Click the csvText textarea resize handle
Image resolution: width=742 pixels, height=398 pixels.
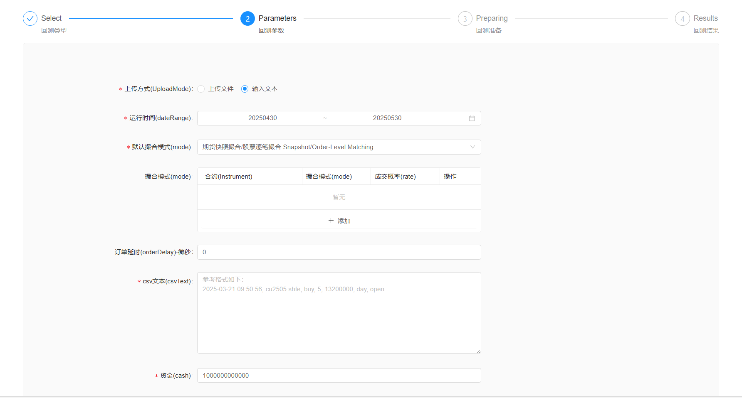(479, 351)
